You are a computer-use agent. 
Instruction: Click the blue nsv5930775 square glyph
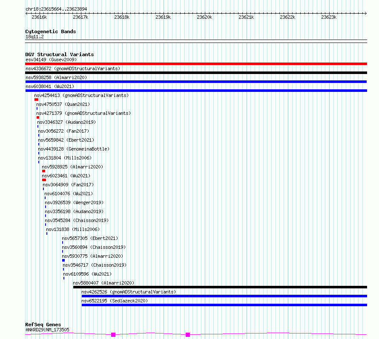63,260
